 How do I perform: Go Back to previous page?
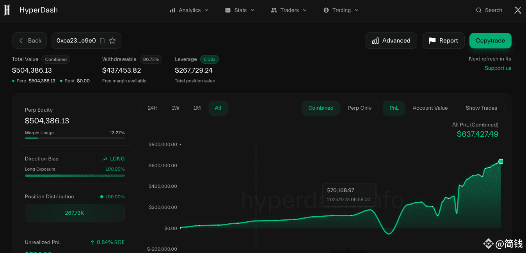coord(30,41)
